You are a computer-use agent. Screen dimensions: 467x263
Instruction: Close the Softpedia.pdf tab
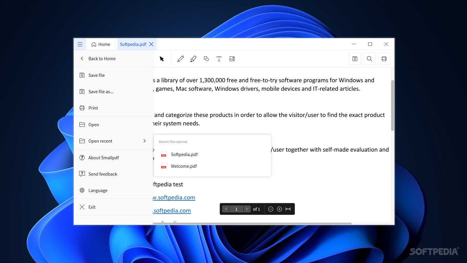click(x=151, y=44)
